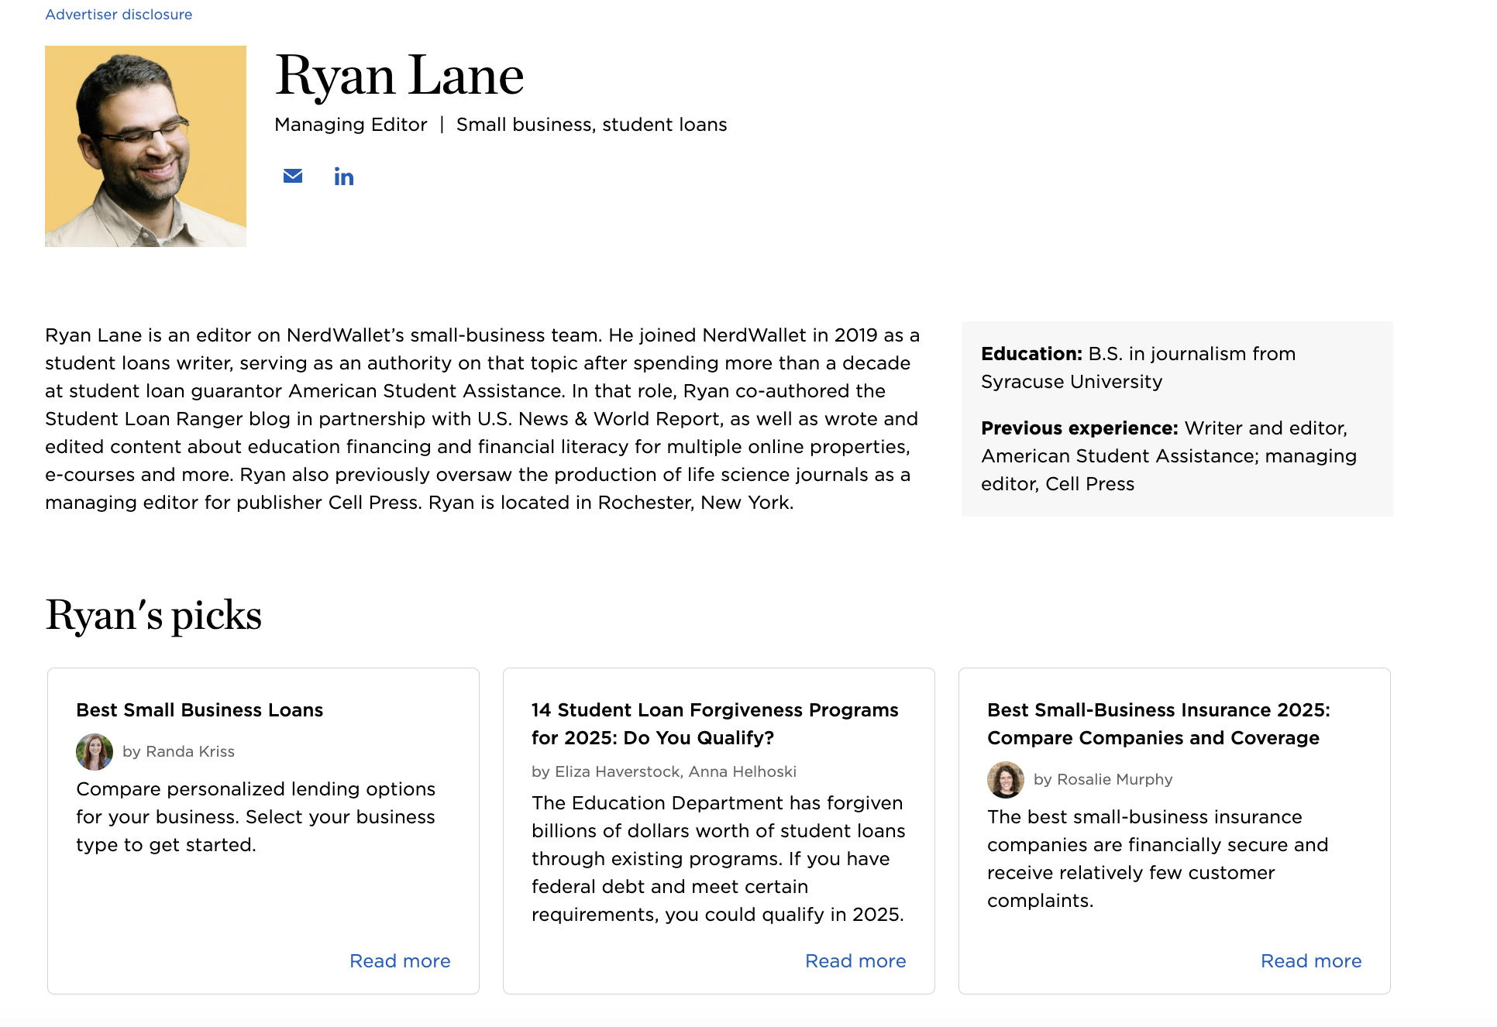Select byline 'by Eliza Haverstock, Anna Helhoski'
The image size is (1497, 1027).
(664, 771)
